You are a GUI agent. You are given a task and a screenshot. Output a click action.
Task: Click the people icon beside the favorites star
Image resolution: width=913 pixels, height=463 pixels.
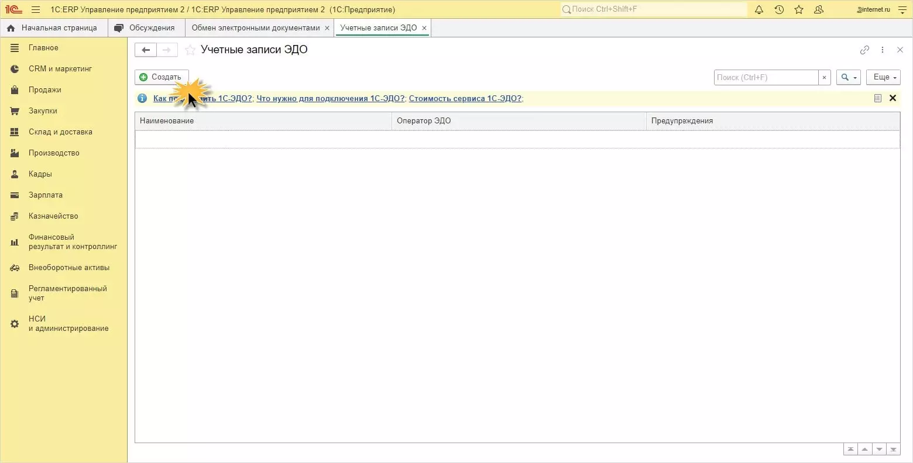pos(819,9)
